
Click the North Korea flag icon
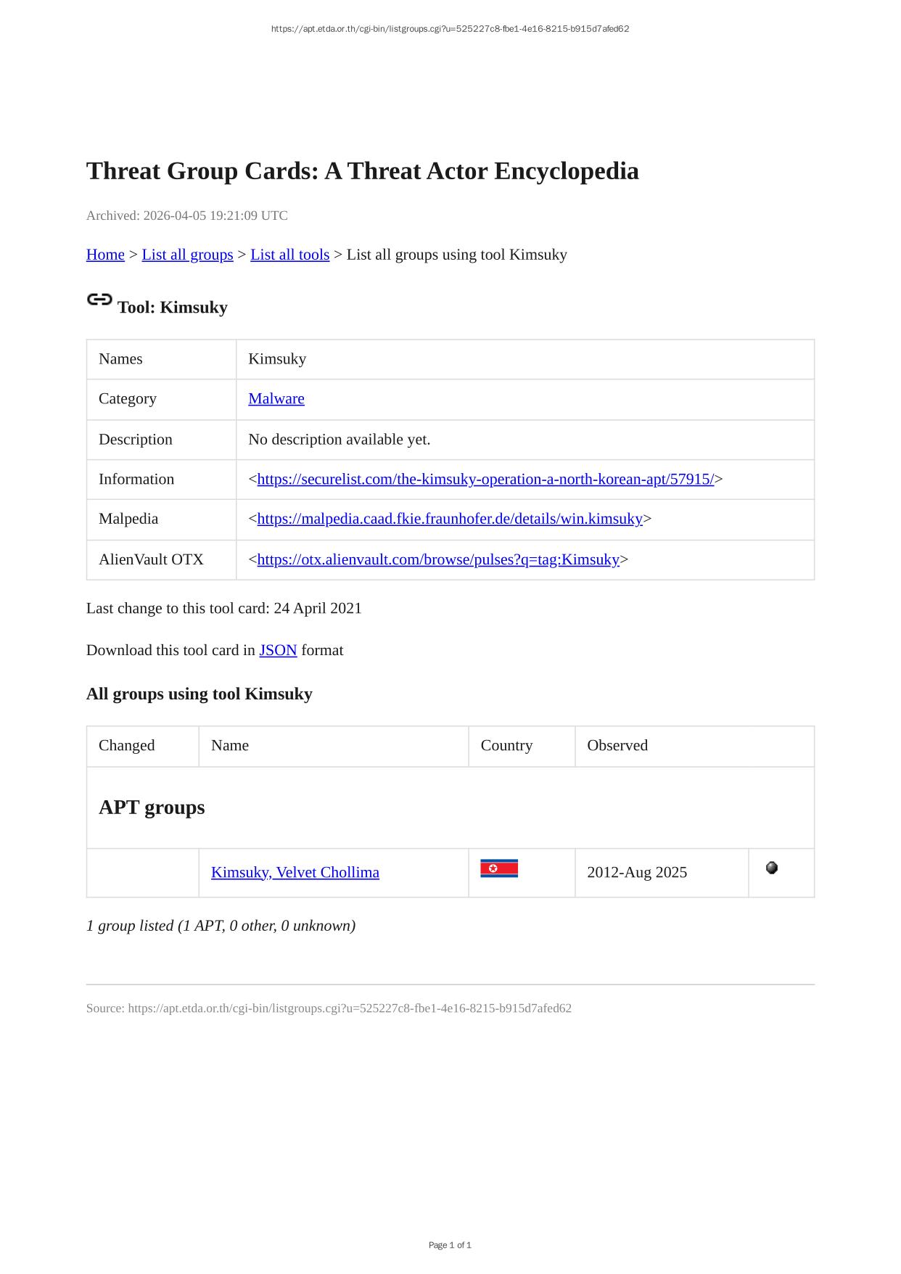499,868
